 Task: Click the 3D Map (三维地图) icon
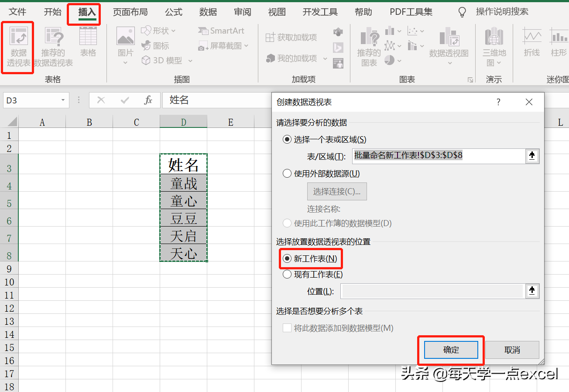click(494, 47)
